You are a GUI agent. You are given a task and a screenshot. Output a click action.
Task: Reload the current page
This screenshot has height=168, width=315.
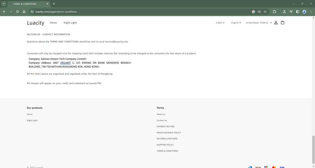(17, 12)
